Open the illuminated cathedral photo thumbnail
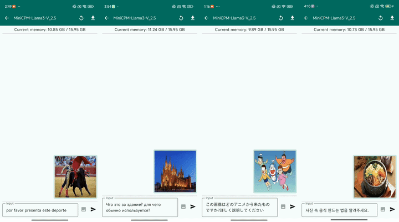 pyautogui.click(x=175, y=171)
